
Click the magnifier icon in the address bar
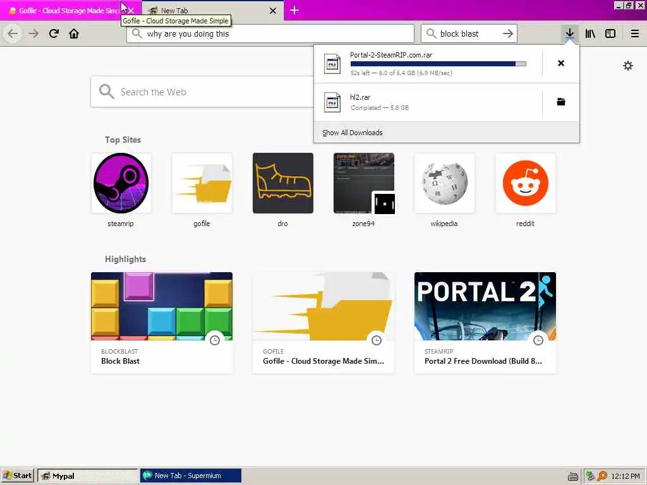click(137, 33)
